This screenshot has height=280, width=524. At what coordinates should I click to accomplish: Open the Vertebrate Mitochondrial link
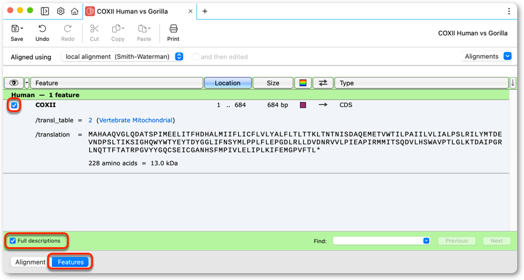pyautogui.click(x=136, y=120)
